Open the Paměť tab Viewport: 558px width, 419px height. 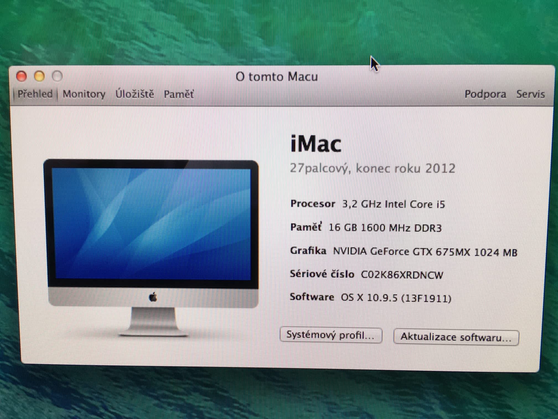(179, 94)
